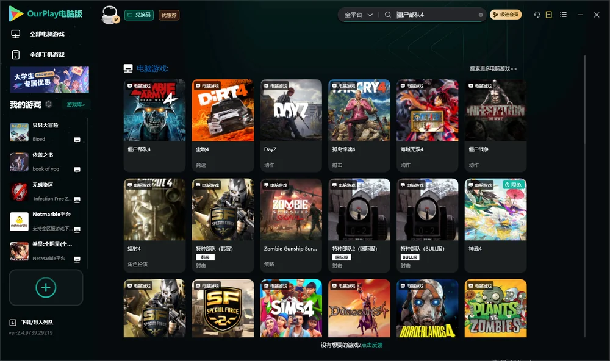This screenshot has height=361, width=610.
Task: Open the DayZ game card
Action: click(x=291, y=125)
